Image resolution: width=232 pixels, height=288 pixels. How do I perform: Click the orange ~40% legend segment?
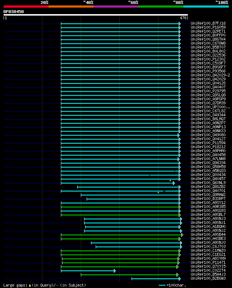click(71, 7)
